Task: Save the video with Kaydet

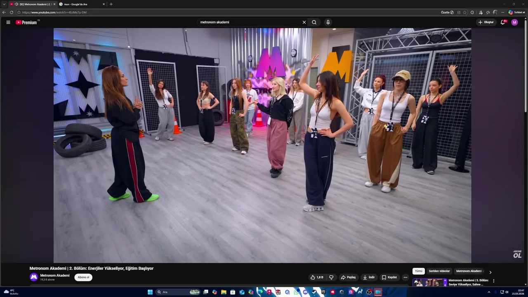Action: pyautogui.click(x=389, y=277)
